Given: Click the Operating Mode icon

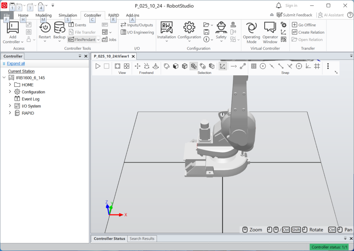Looking at the screenshot, I should pos(251,28).
